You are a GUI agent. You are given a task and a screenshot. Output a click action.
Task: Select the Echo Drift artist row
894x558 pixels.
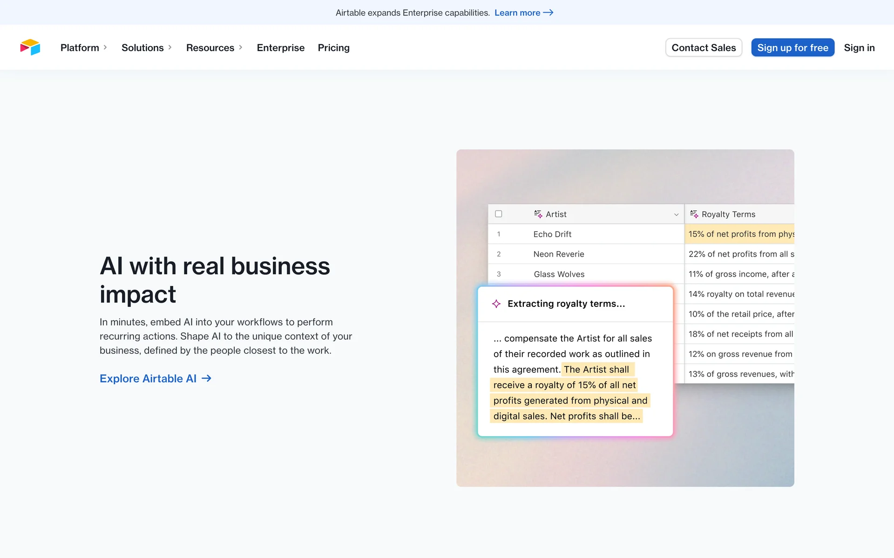(x=552, y=234)
